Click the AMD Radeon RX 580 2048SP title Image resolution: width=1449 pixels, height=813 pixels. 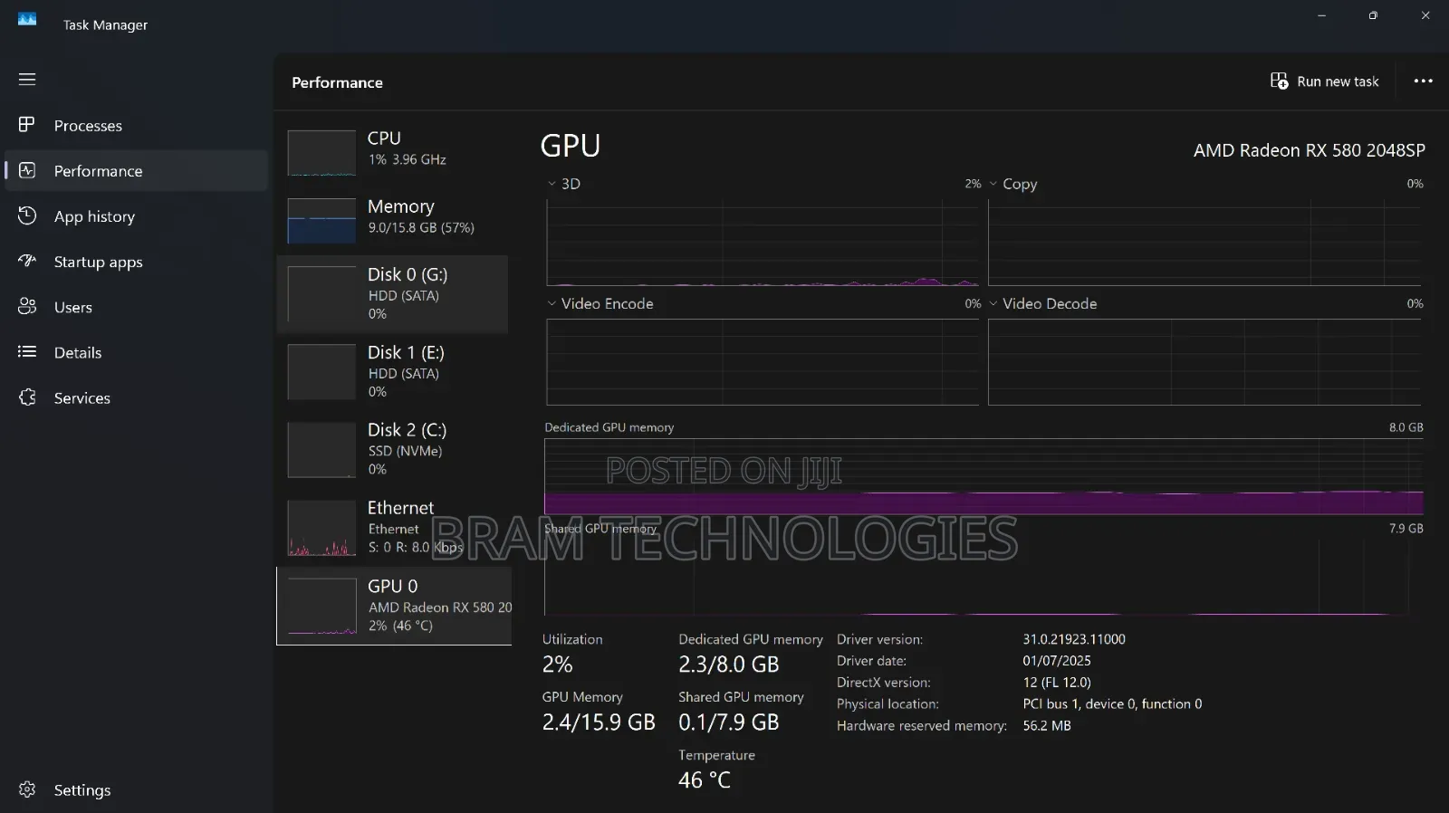(x=1310, y=150)
